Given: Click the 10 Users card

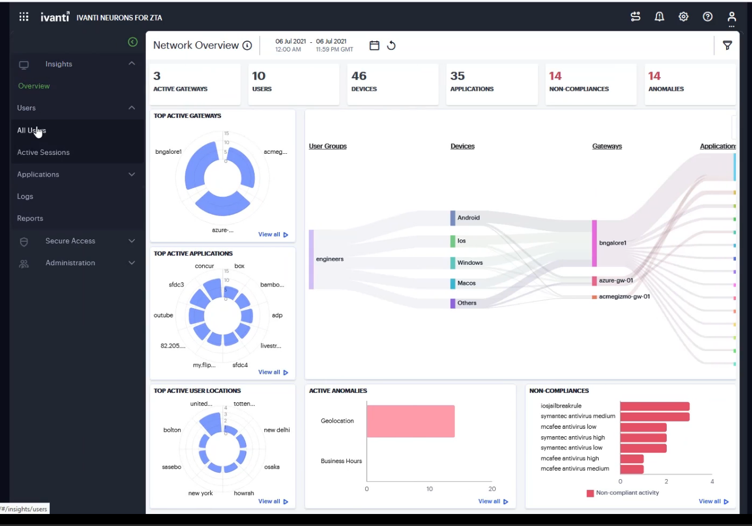Looking at the screenshot, I should (294, 84).
